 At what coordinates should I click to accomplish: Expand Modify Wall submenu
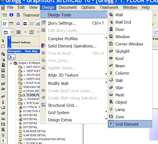pos(74,83)
